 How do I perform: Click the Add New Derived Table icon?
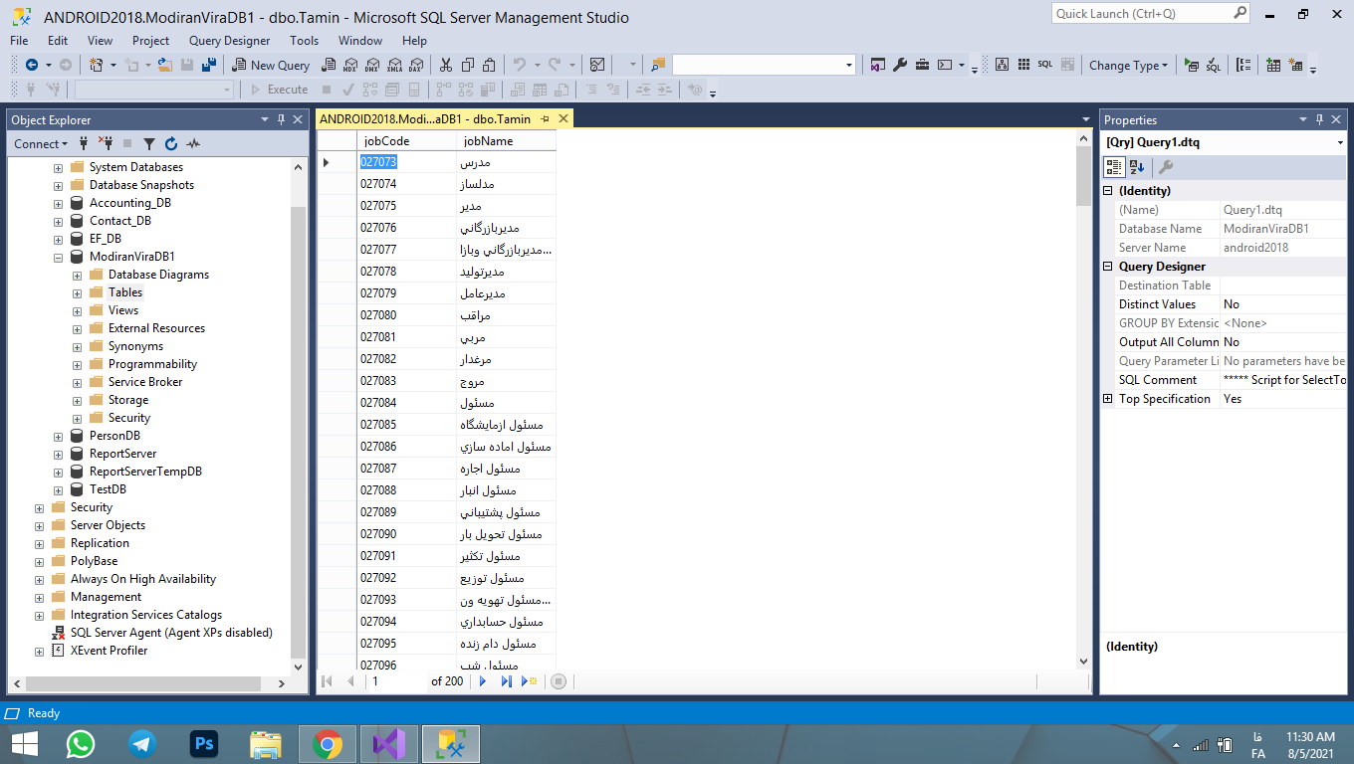[x=1295, y=65]
